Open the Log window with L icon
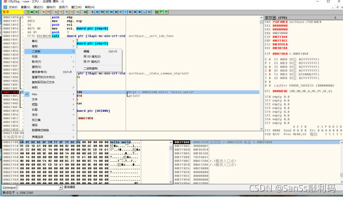 pos(93,12)
